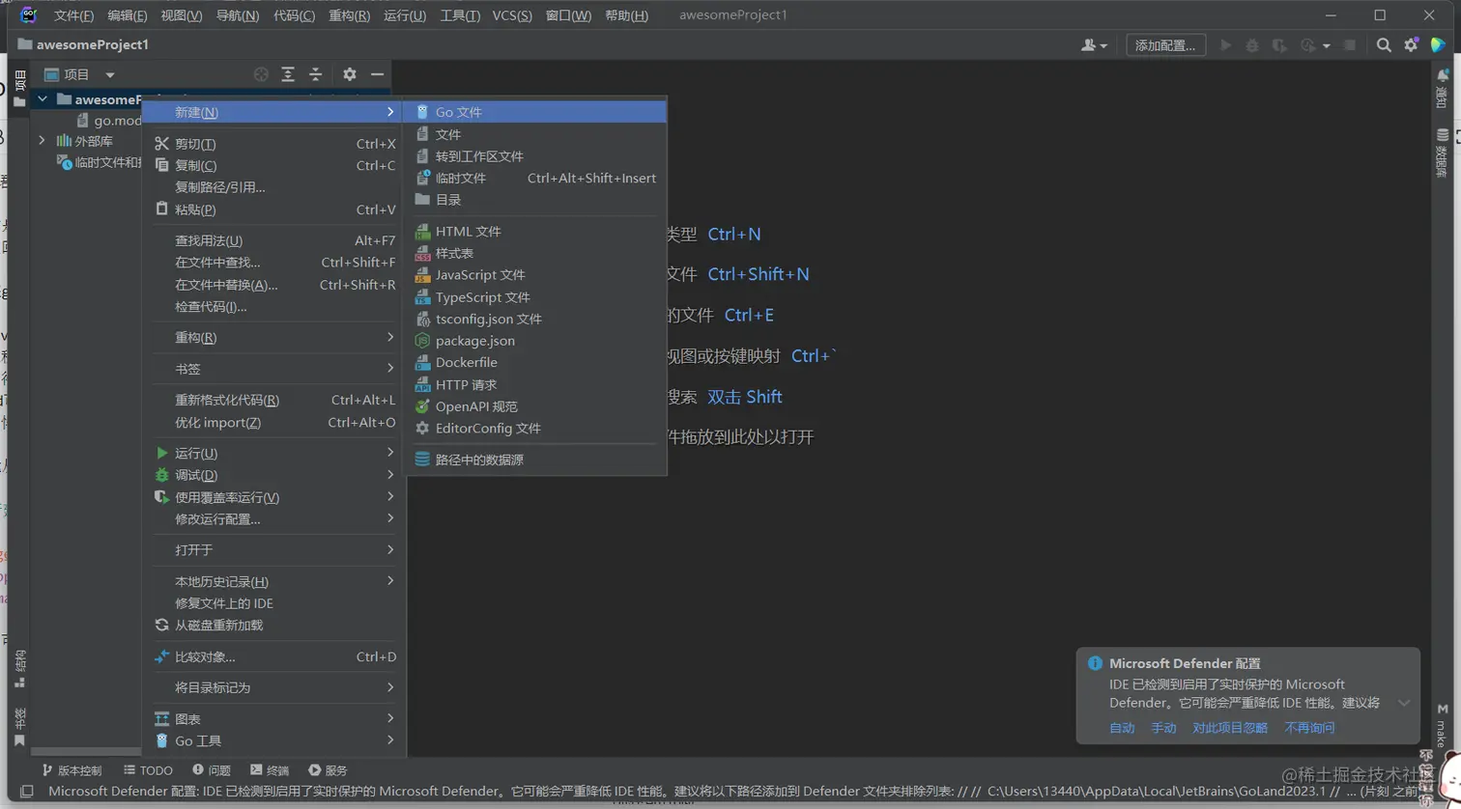Click the 添加配置... button
This screenshot has width=1461, height=809.
[1165, 45]
